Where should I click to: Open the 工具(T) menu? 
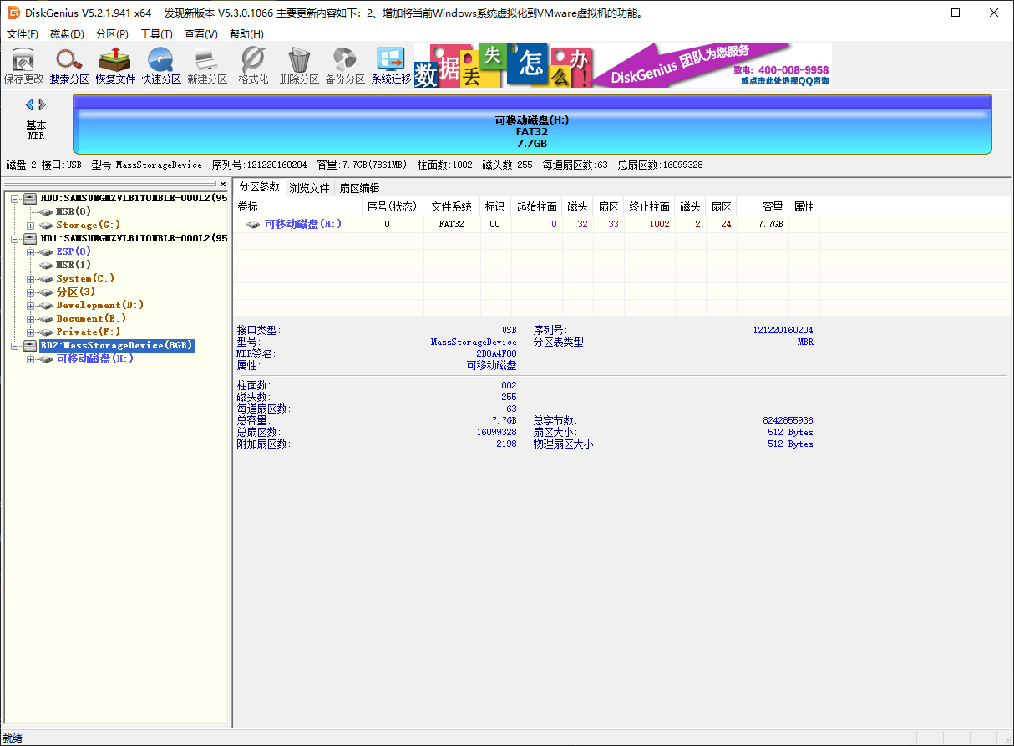click(x=156, y=34)
